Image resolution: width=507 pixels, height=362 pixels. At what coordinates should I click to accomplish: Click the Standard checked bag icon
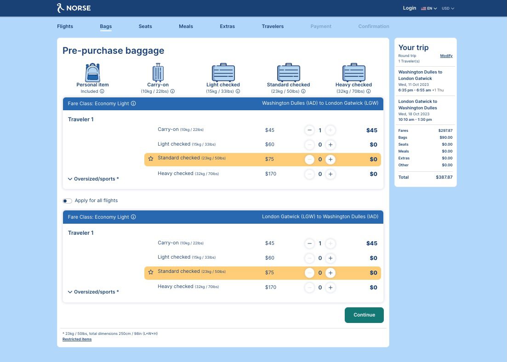(x=288, y=72)
